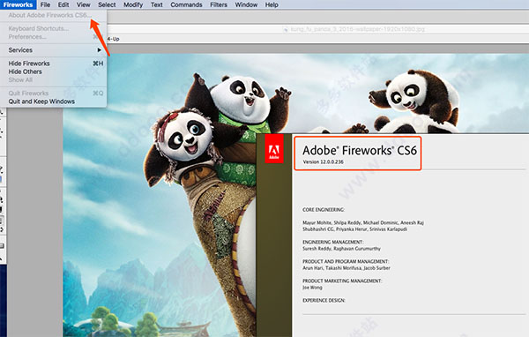Viewport: 529px width, 337px height.
Task: Open the File menu
Action: point(45,4)
